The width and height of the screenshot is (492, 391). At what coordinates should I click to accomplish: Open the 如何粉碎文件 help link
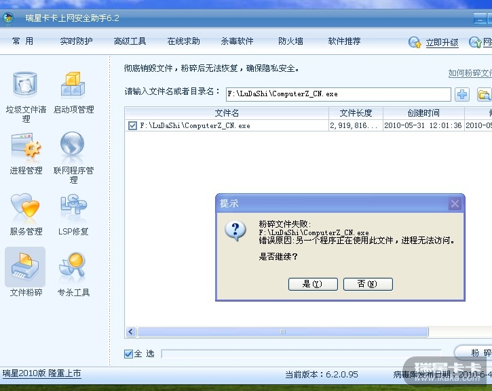470,73
